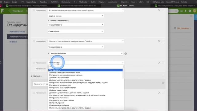Click the PlanFix flag logo icon
The height and width of the screenshot is (111, 197).
2,11
